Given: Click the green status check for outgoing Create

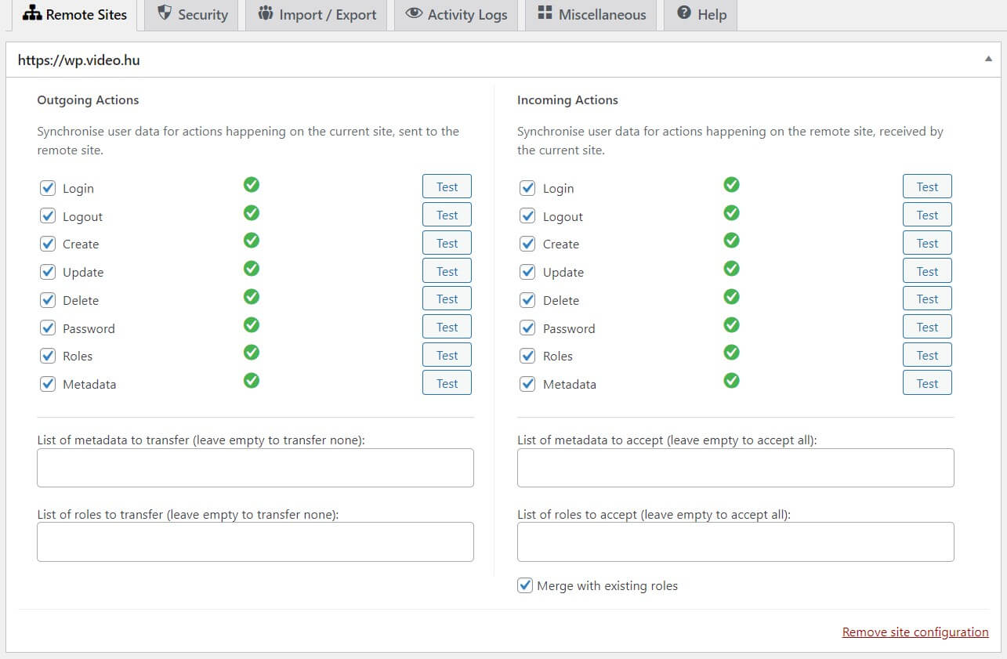Looking at the screenshot, I should 252,241.
